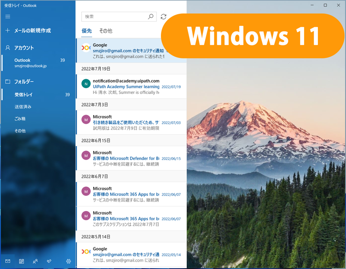Click the Accounts person icon

pos(8,48)
